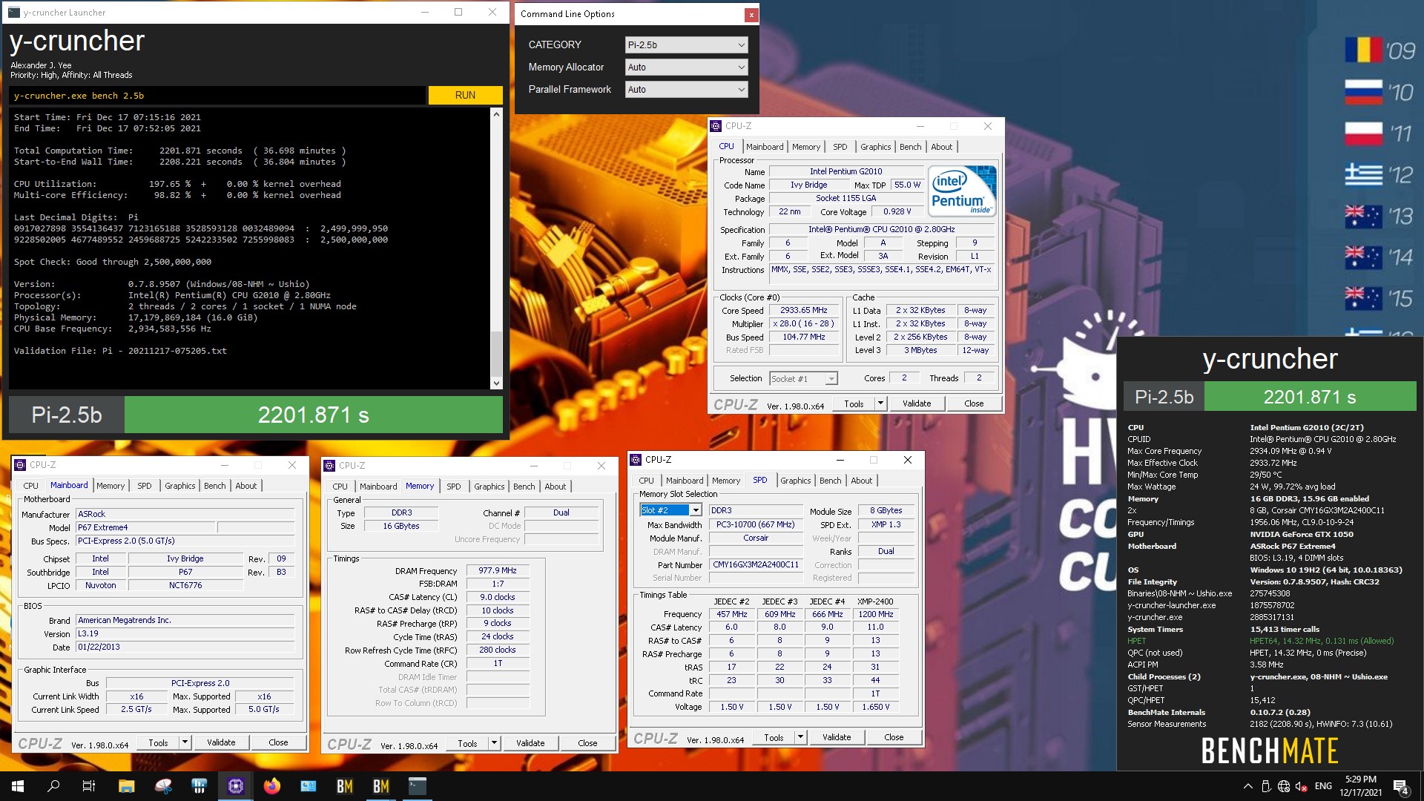Screen dimensions: 1424x801
Task: Open SPD tab in CPU-Z Memory window
Action: pos(453,487)
